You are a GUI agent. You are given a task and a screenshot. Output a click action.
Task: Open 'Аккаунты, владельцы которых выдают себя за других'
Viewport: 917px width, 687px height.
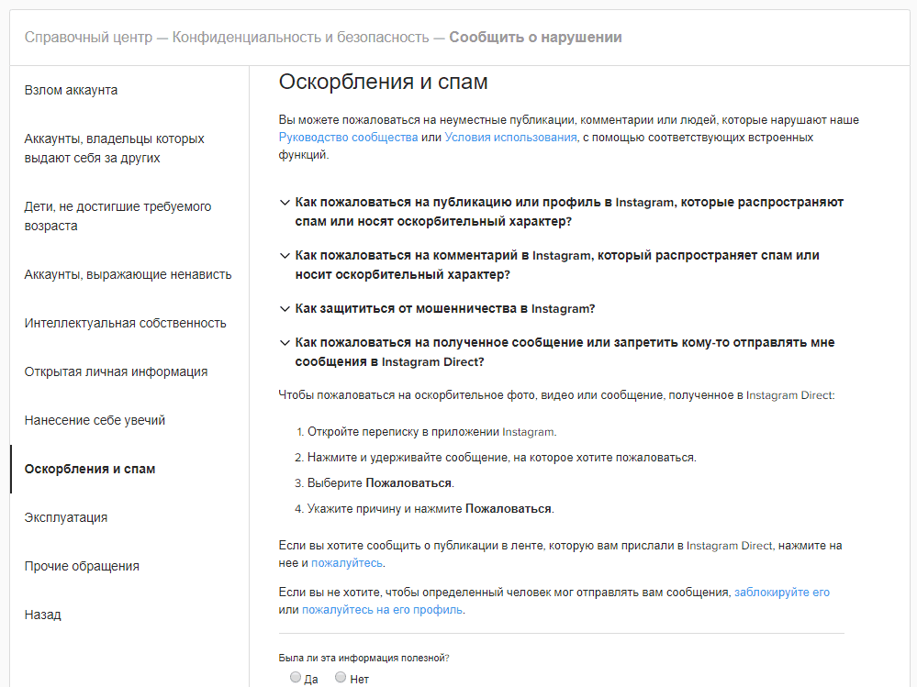(x=114, y=149)
